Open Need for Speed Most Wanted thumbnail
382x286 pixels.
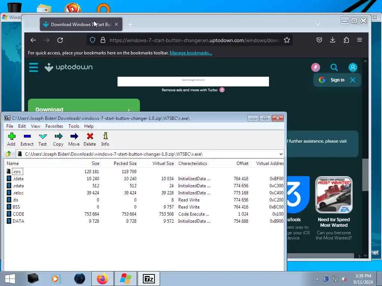click(x=334, y=195)
